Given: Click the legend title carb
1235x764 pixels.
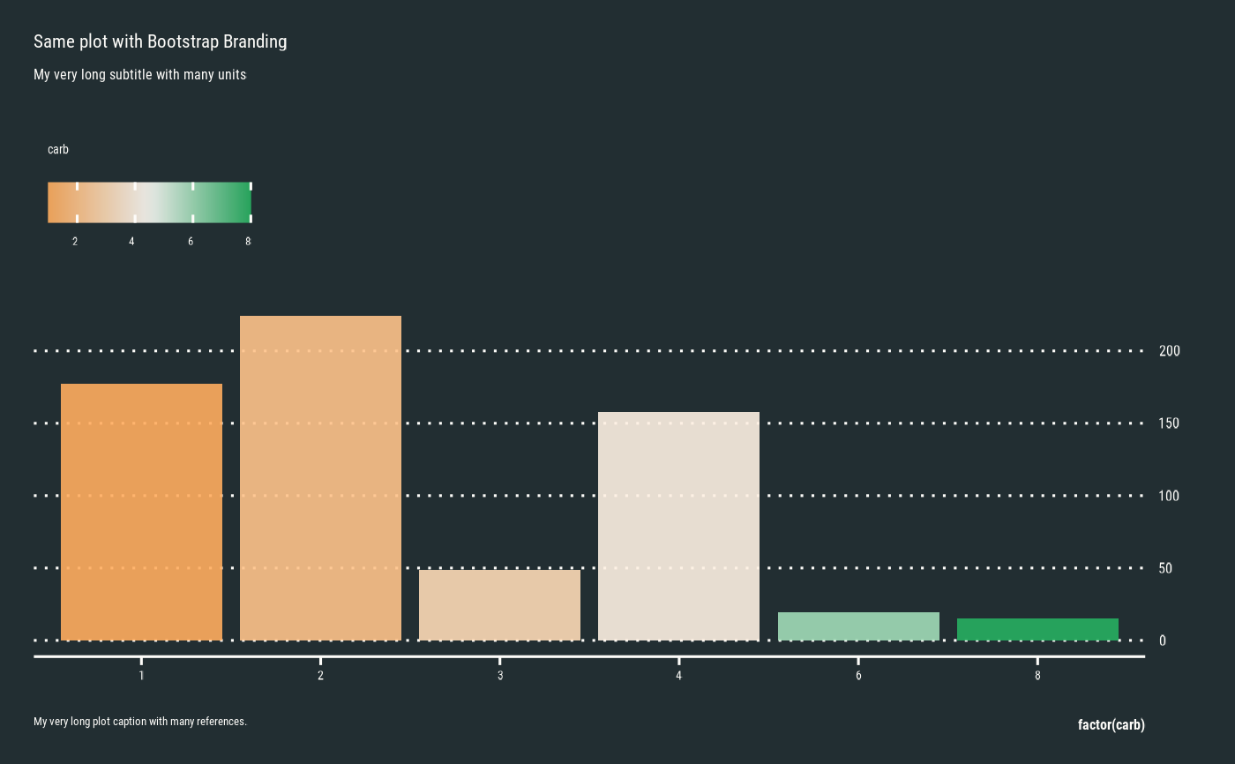Looking at the screenshot, I should point(58,150).
